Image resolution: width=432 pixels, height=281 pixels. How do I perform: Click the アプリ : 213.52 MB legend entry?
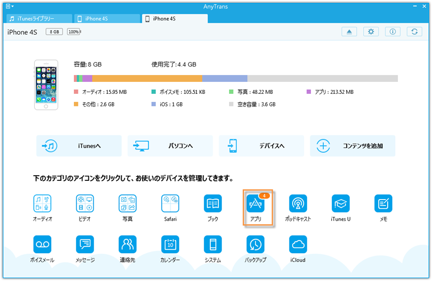coord(330,92)
